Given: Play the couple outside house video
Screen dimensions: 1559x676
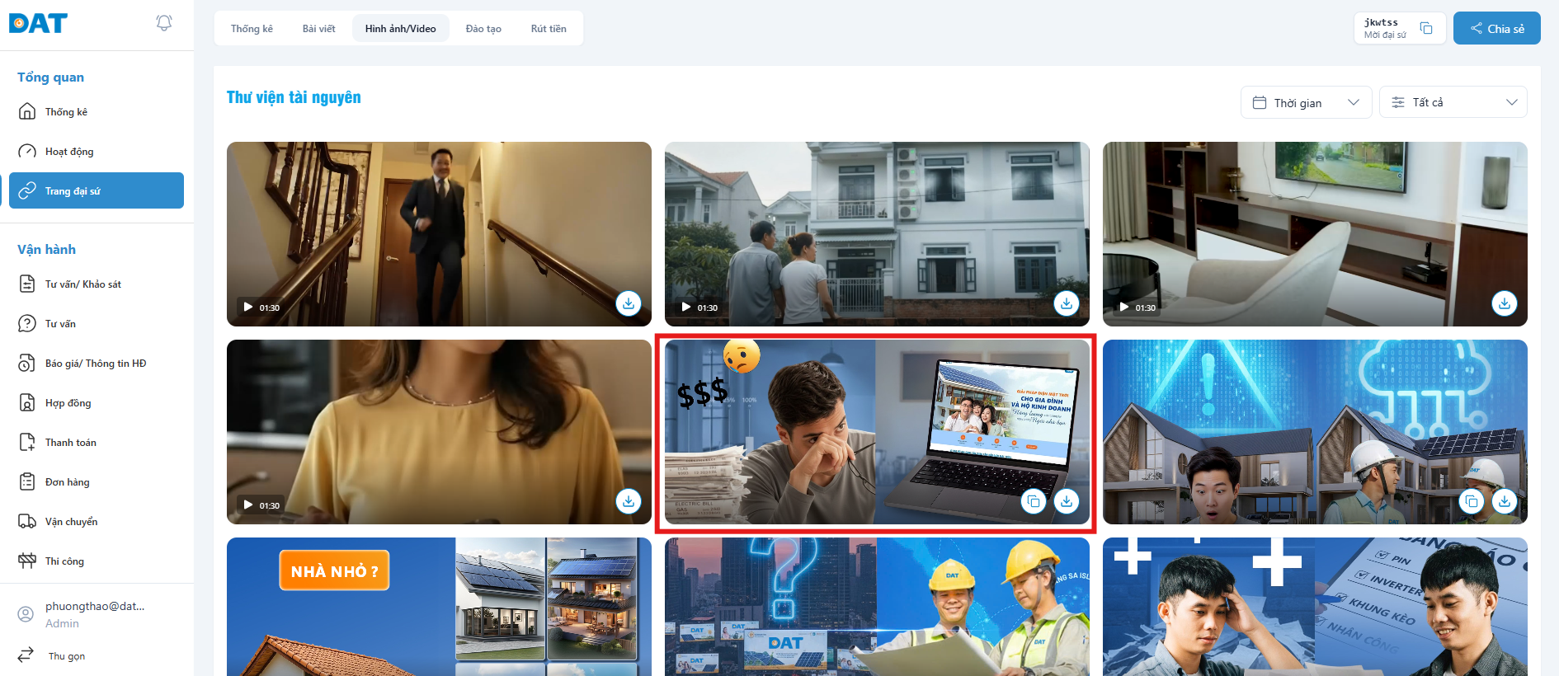Looking at the screenshot, I should pos(686,307).
